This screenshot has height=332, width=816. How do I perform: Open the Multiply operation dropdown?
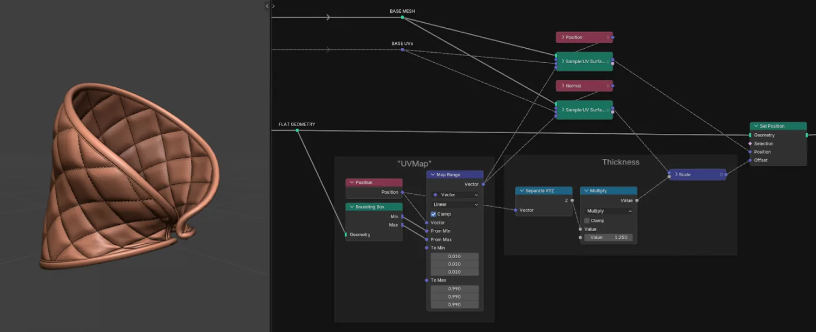click(x=609, y=211)
